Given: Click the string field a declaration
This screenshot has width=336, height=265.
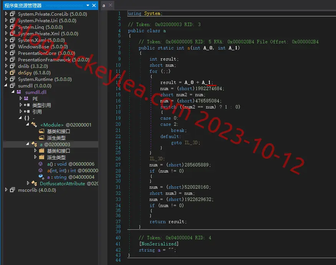Looking at the screenshot, I should coord(157,250).
